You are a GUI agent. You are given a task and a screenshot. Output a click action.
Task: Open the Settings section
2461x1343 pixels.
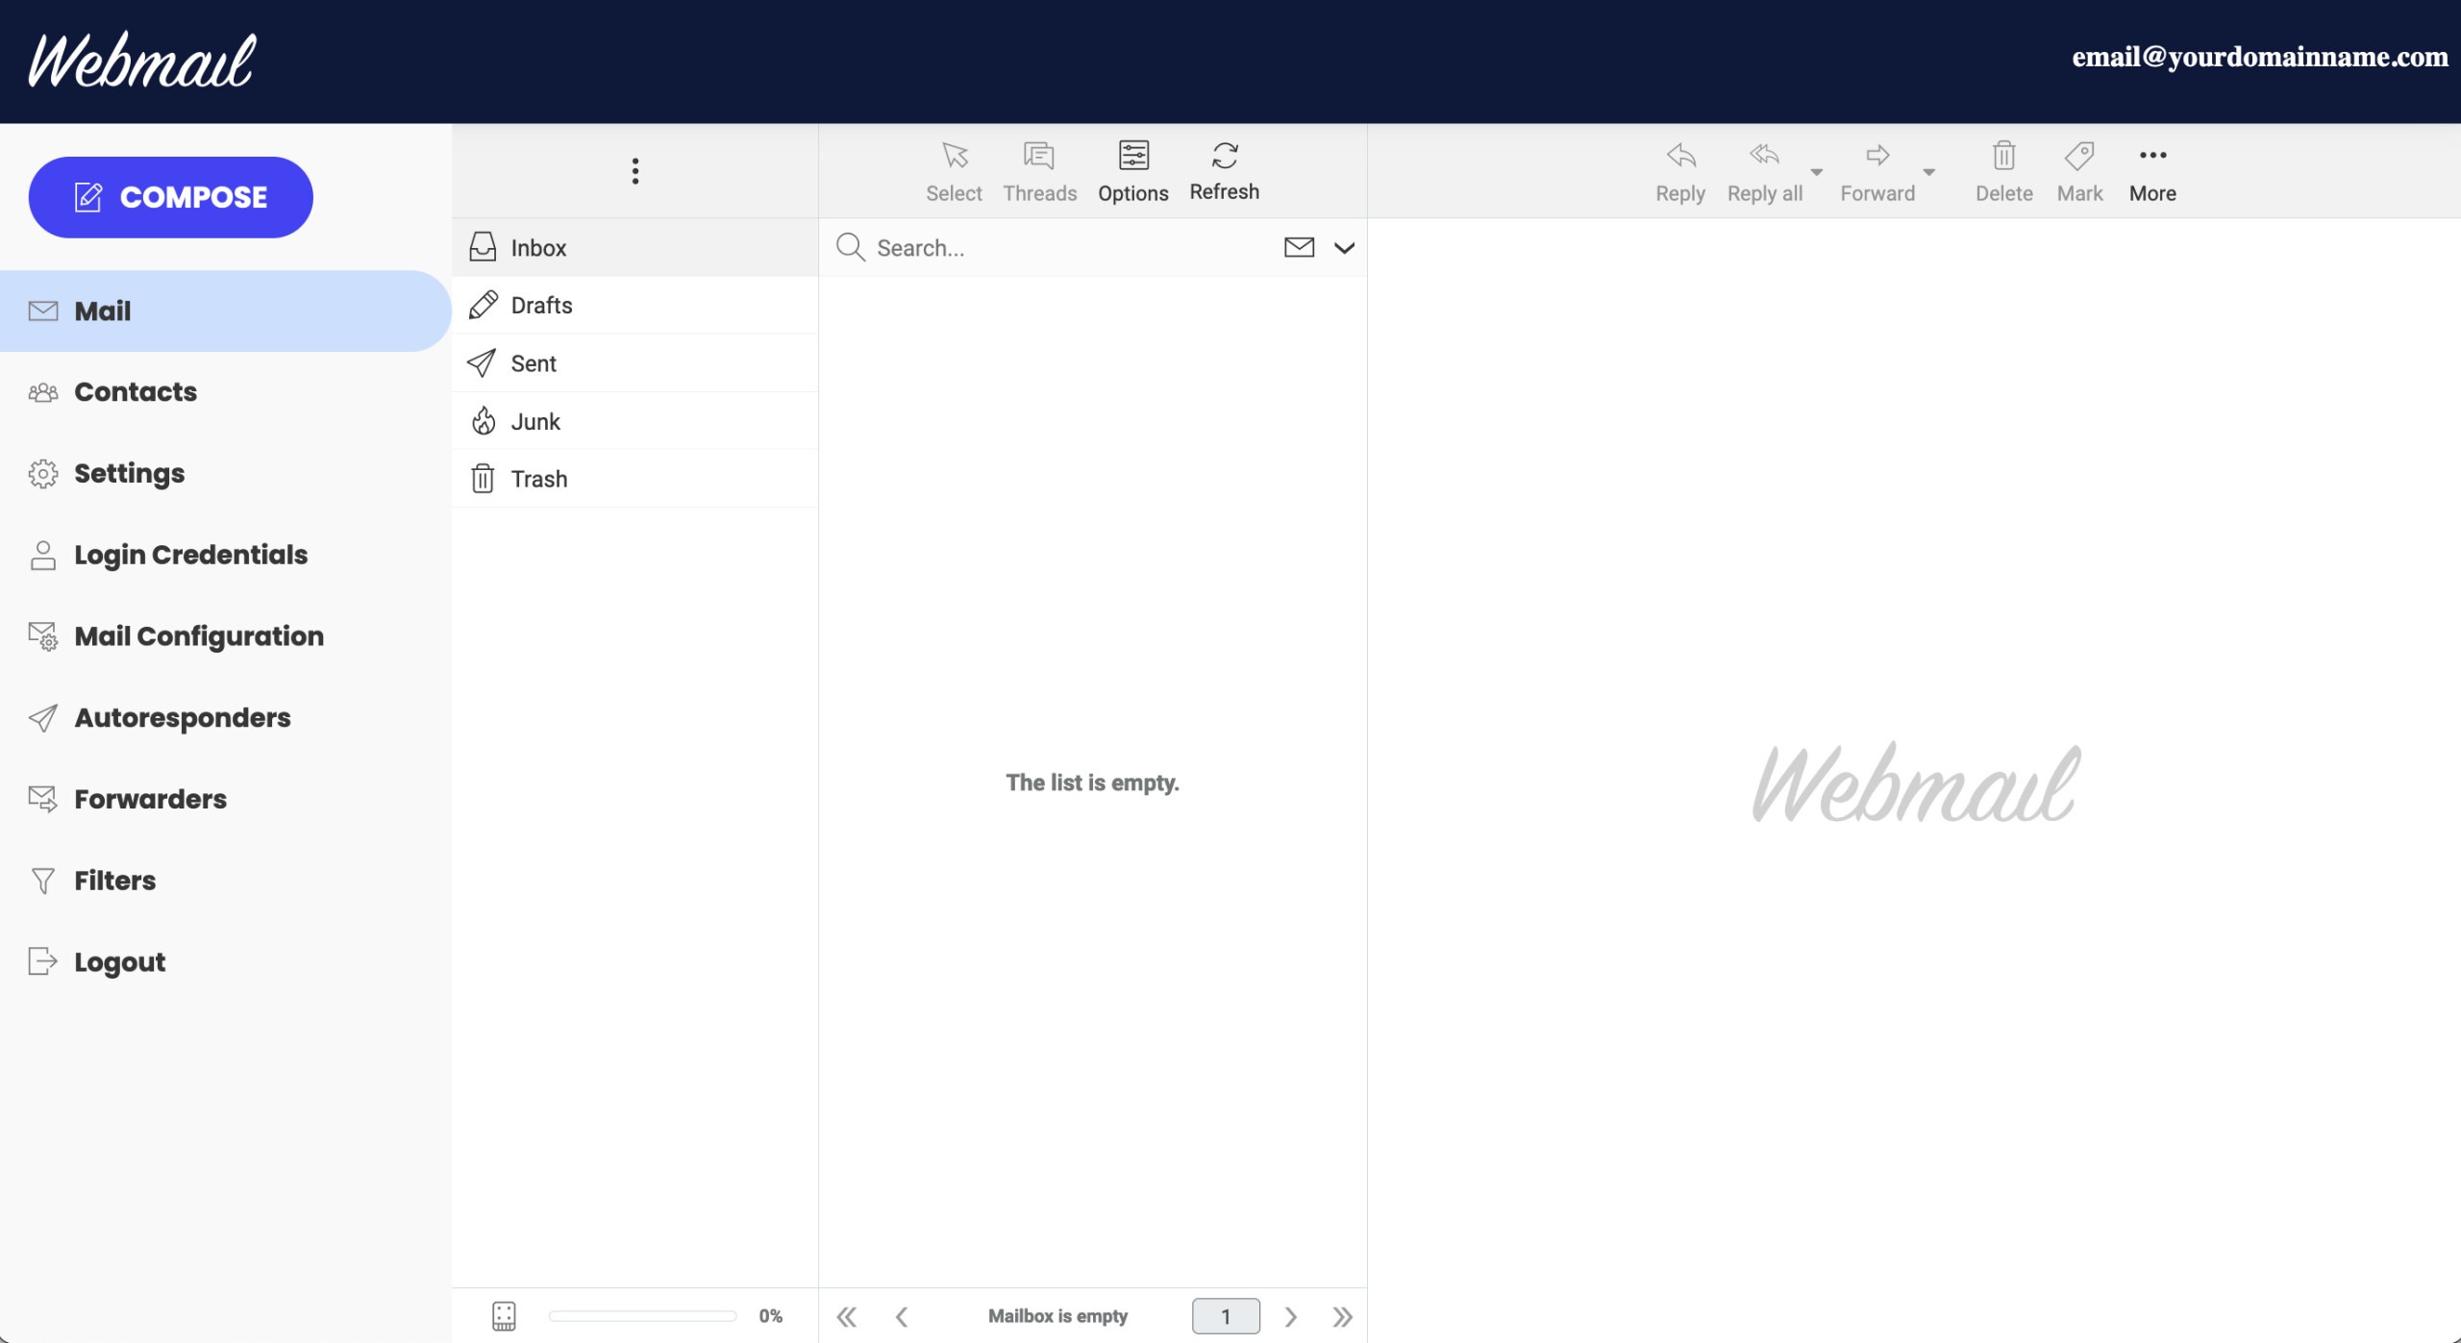click(130, 473)
